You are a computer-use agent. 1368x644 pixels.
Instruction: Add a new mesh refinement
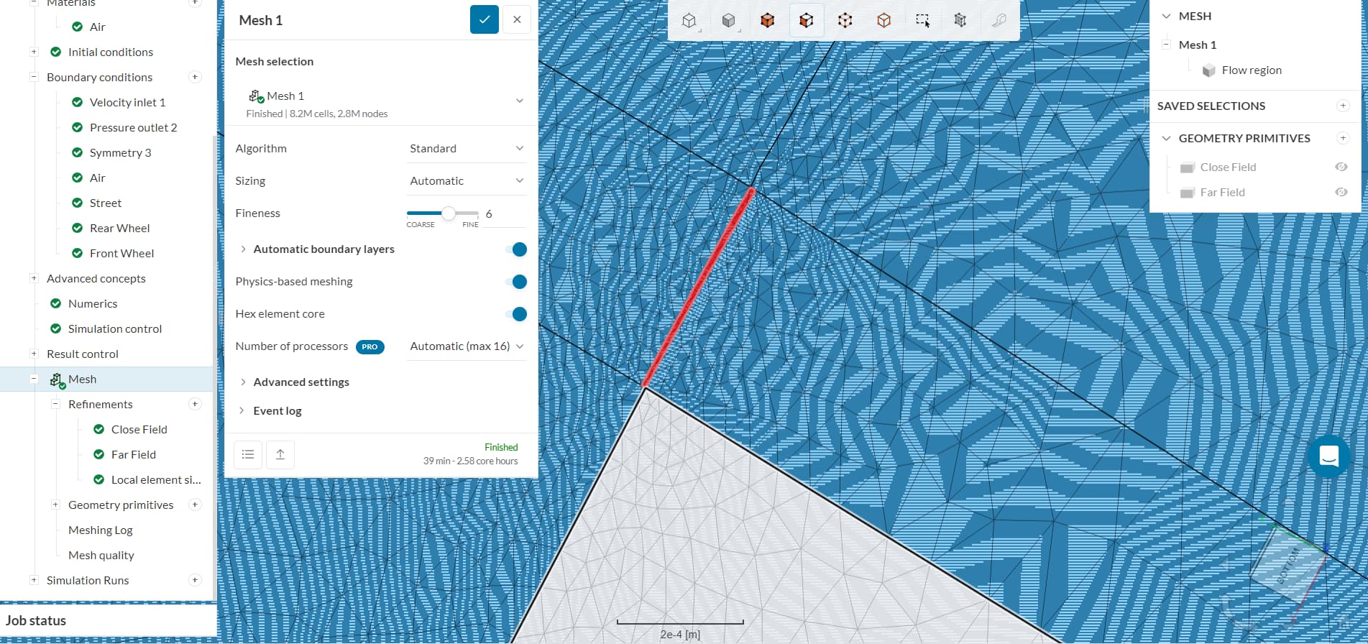click(x=195, y=404)
